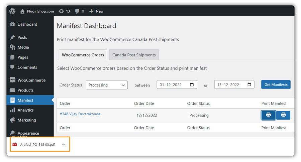Click the updates icon showing 13

[61, 11]
